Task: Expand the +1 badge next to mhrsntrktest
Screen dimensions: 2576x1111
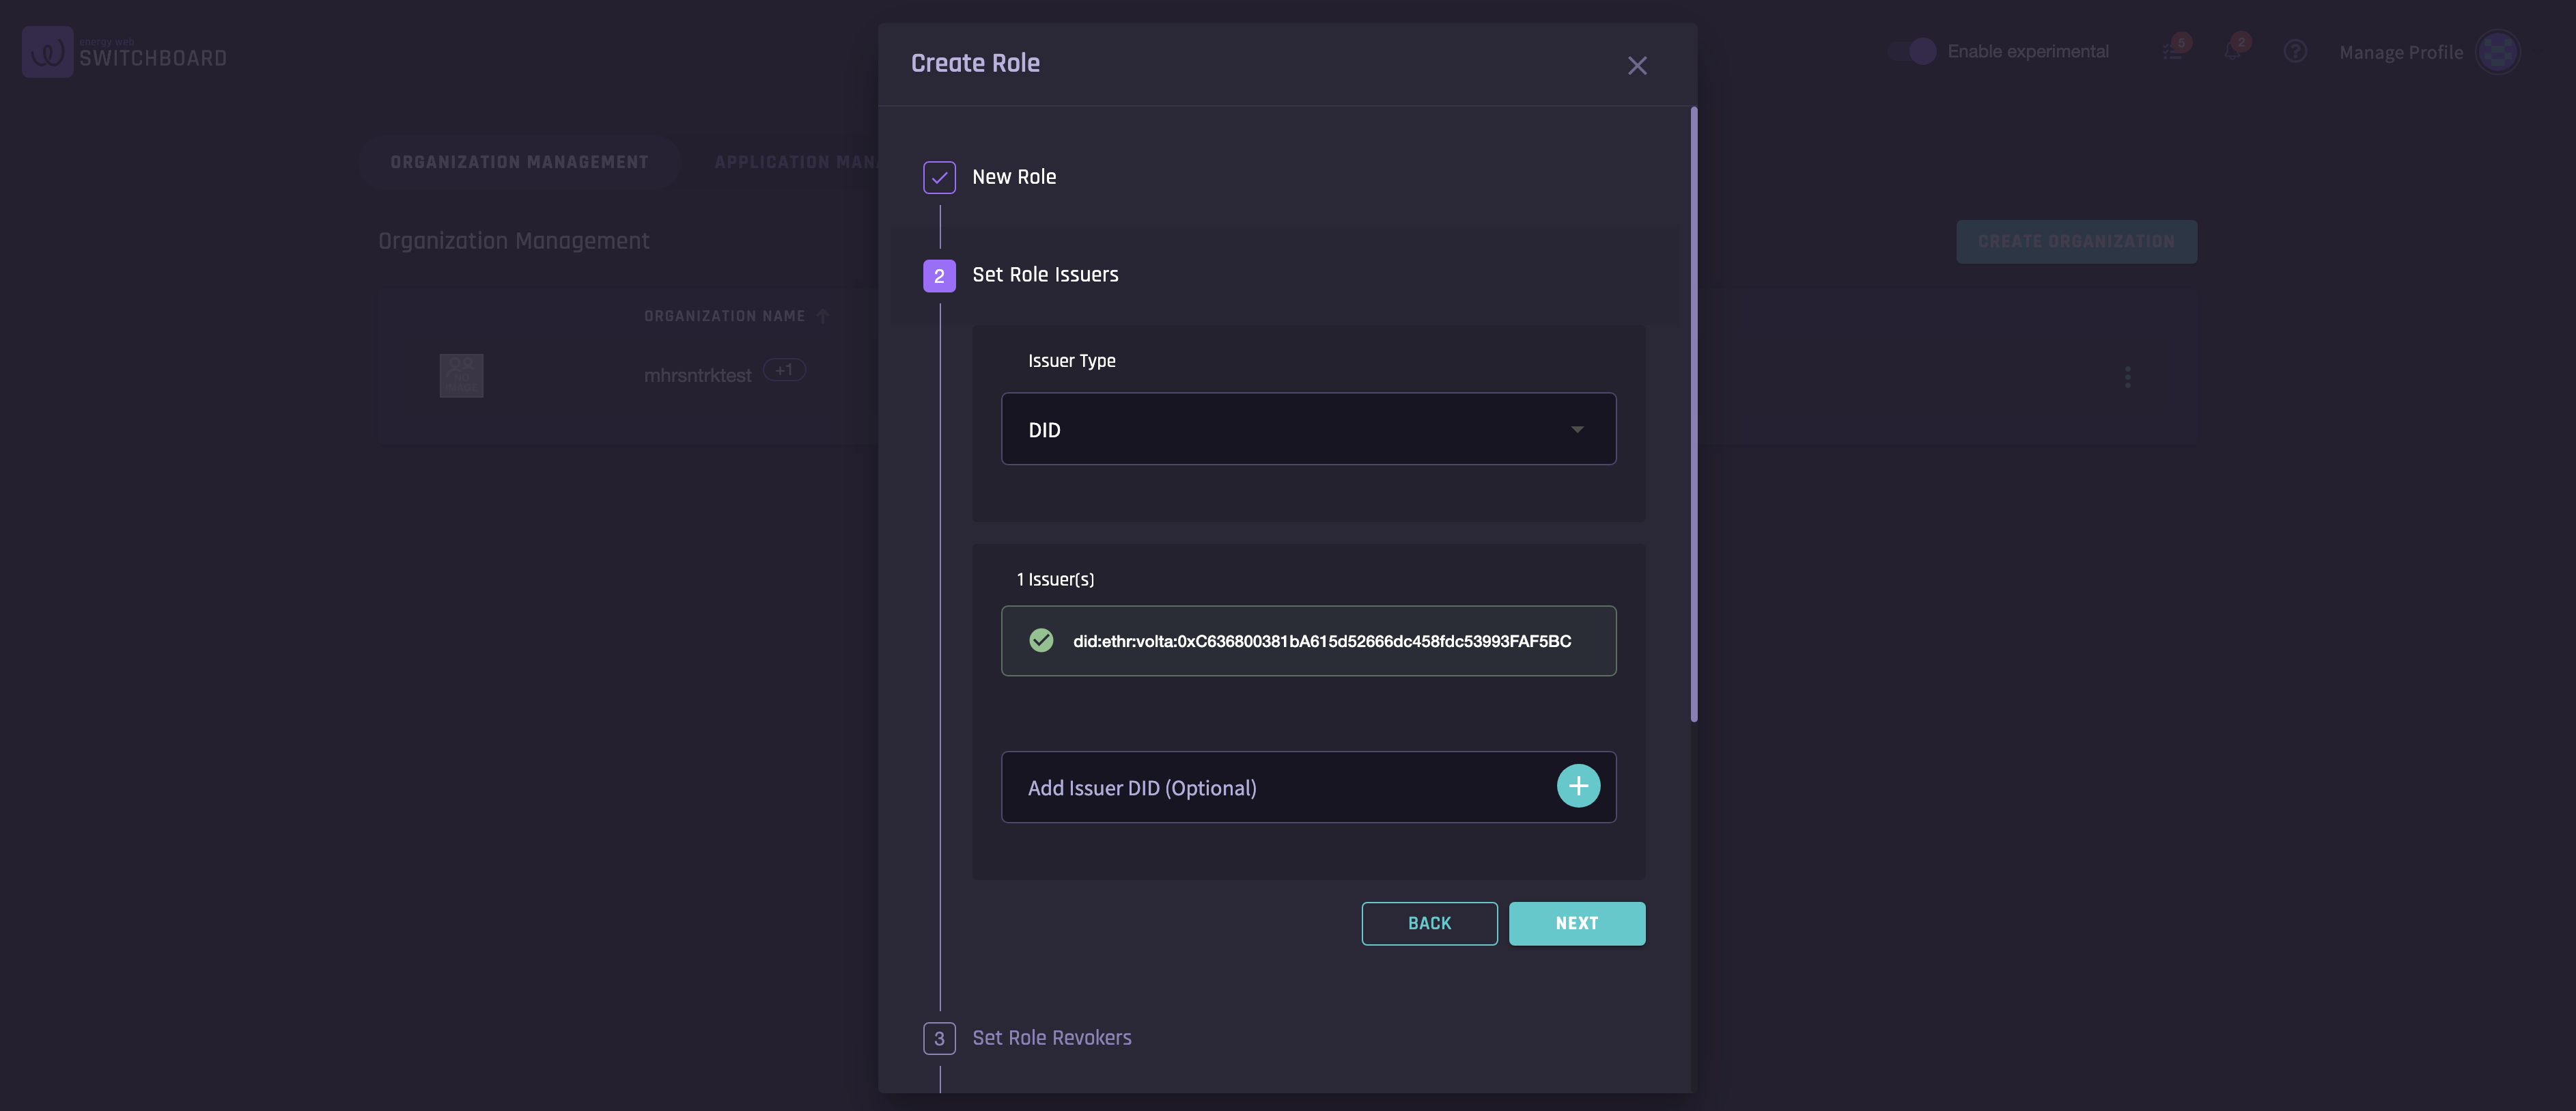Action: 784,370
